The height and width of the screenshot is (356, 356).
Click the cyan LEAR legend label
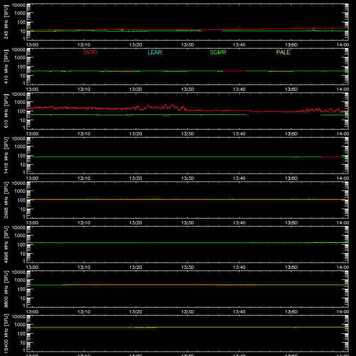tap(154, 52)
